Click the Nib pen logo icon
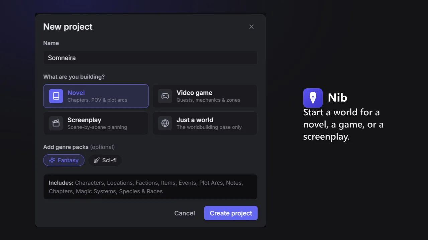428x240 pixels. pyautogui.click(x=313, y=98)
